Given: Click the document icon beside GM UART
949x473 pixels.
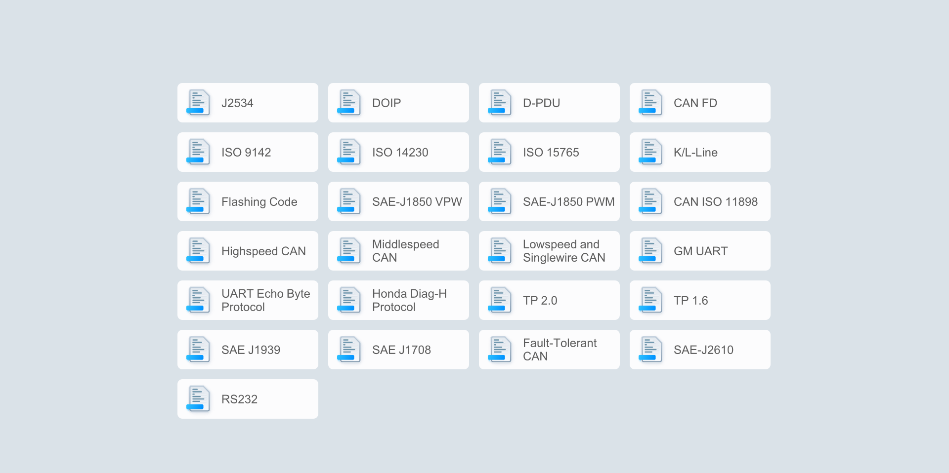Looking at the screenshot, I should coord(650,251).
